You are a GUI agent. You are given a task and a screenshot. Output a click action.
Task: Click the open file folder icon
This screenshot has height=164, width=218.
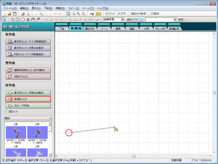(x=10, y=13)
